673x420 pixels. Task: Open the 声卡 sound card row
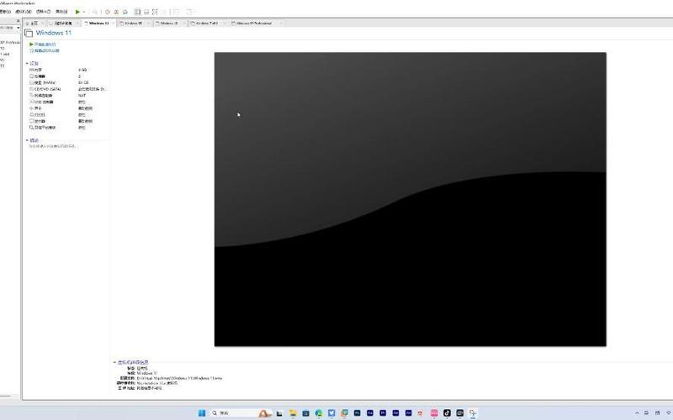pos(66,108)
